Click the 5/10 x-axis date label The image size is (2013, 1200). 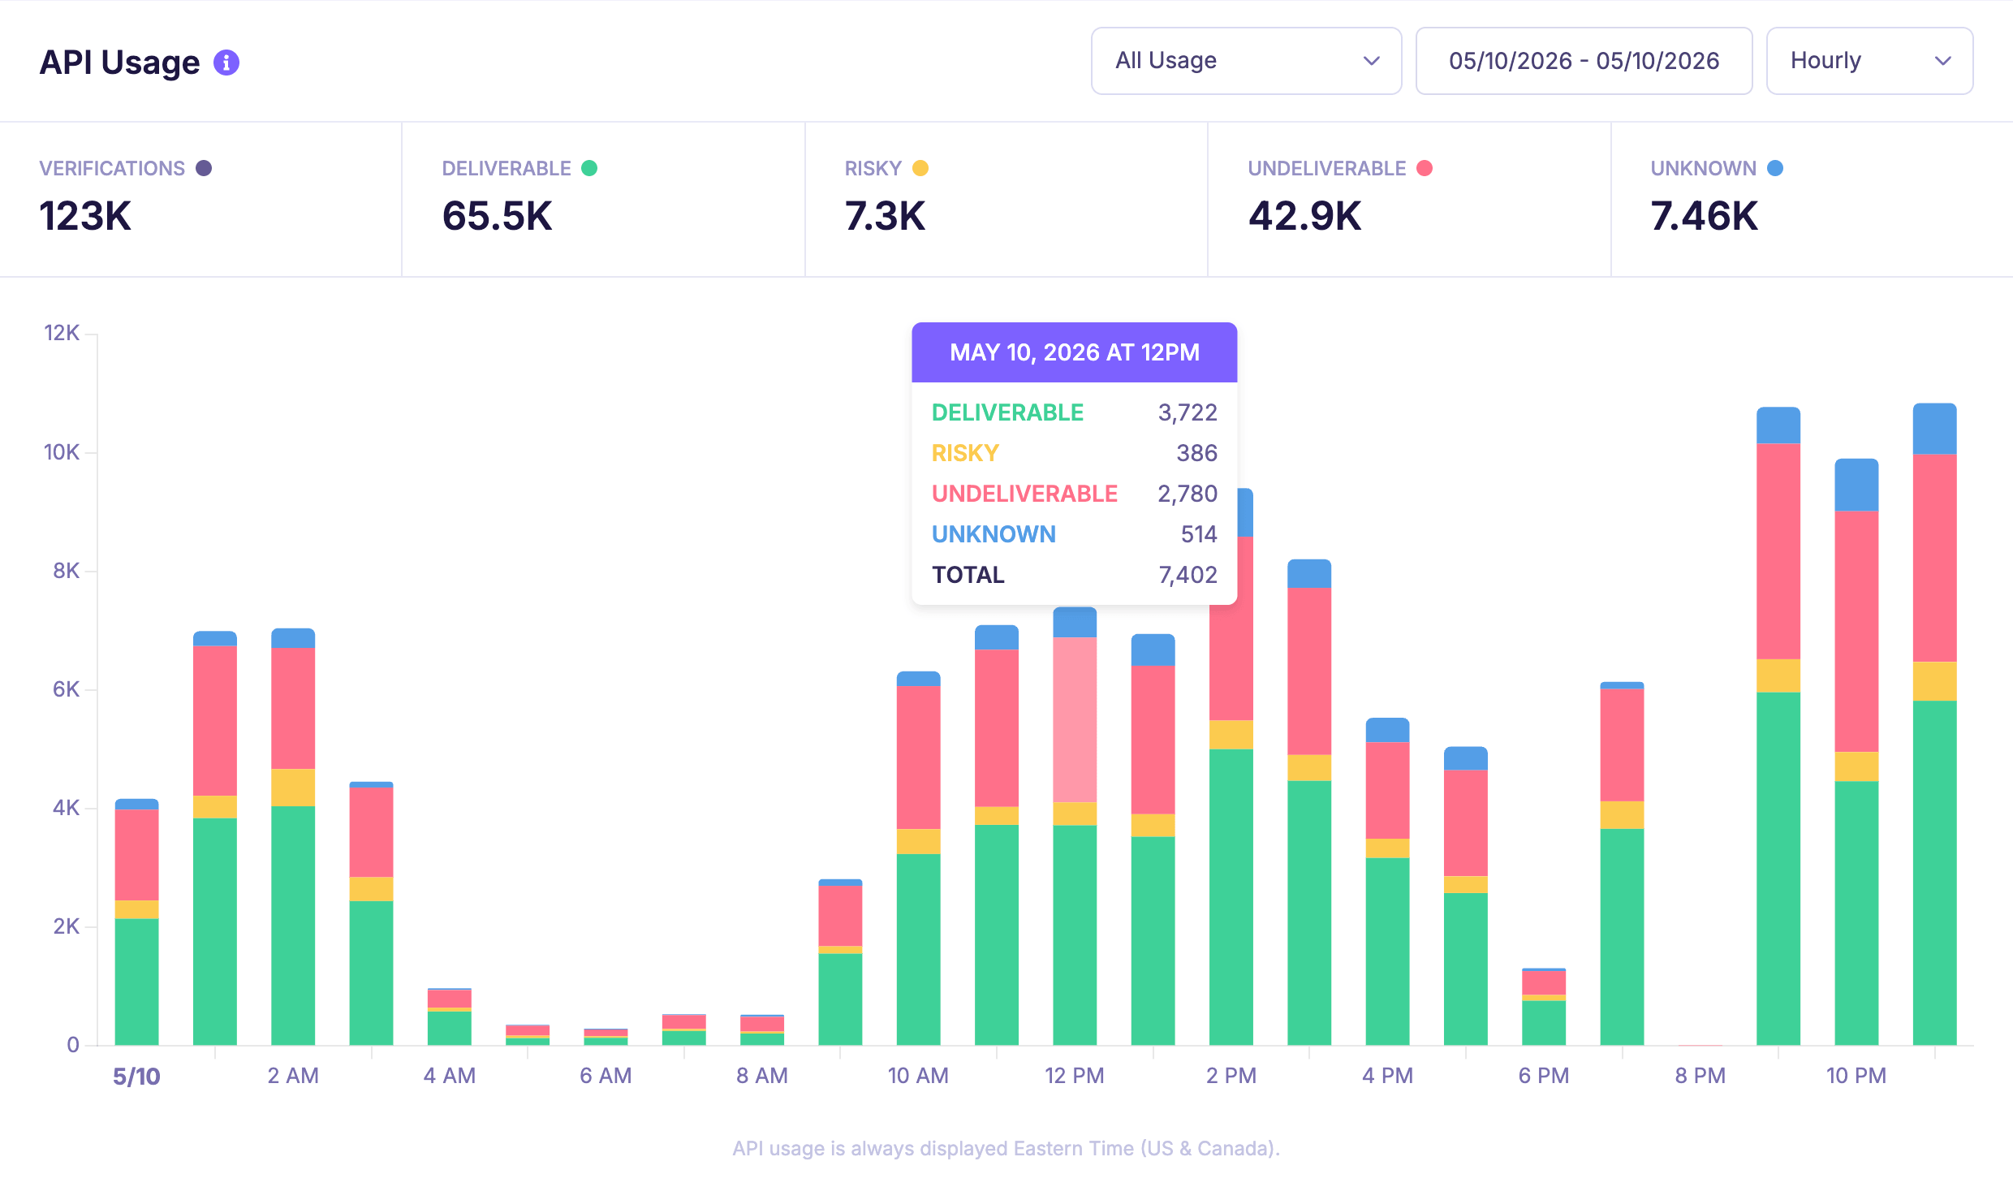[x=136, y=1077]
